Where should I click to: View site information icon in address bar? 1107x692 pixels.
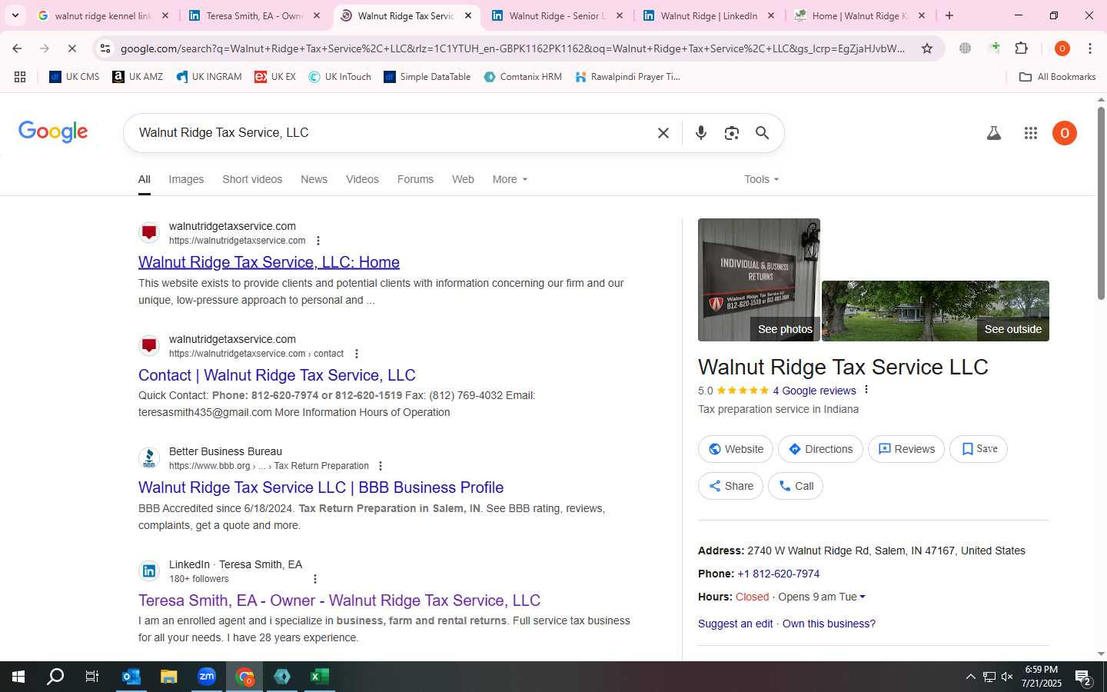(105, 48)
